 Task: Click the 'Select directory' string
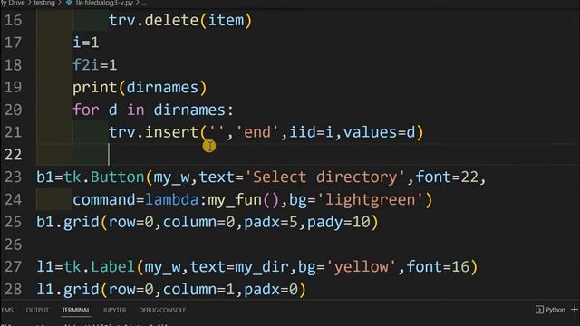coord(325,177)
